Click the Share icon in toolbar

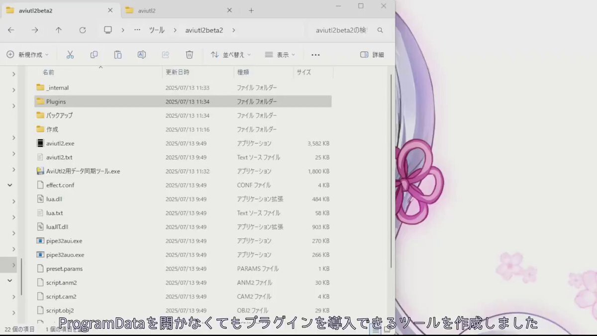pos(166,55)
